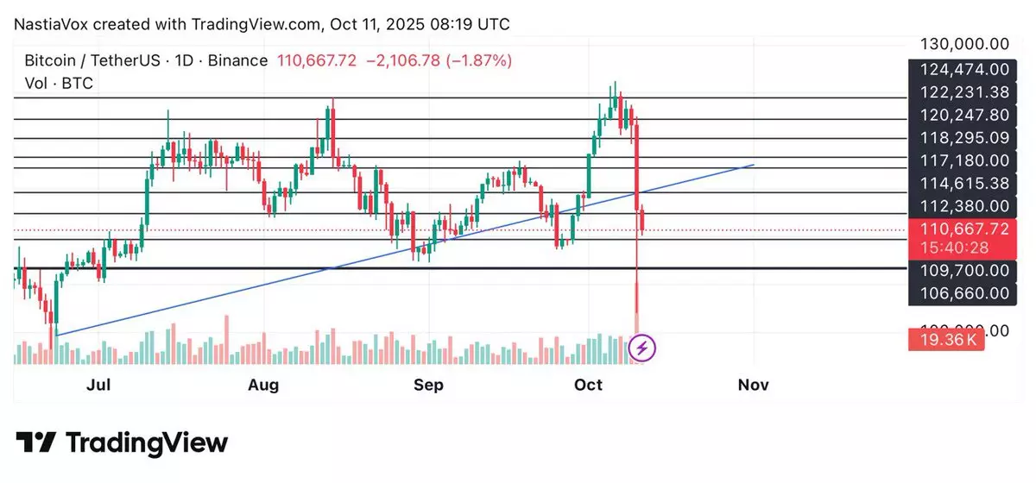Click the Vol · BTC indicator legend
Screen dimensions: 1036x483
pos(59,83)
